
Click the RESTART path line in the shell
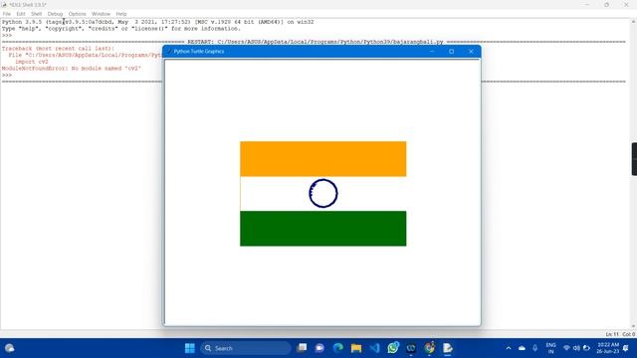coord(316,42)
